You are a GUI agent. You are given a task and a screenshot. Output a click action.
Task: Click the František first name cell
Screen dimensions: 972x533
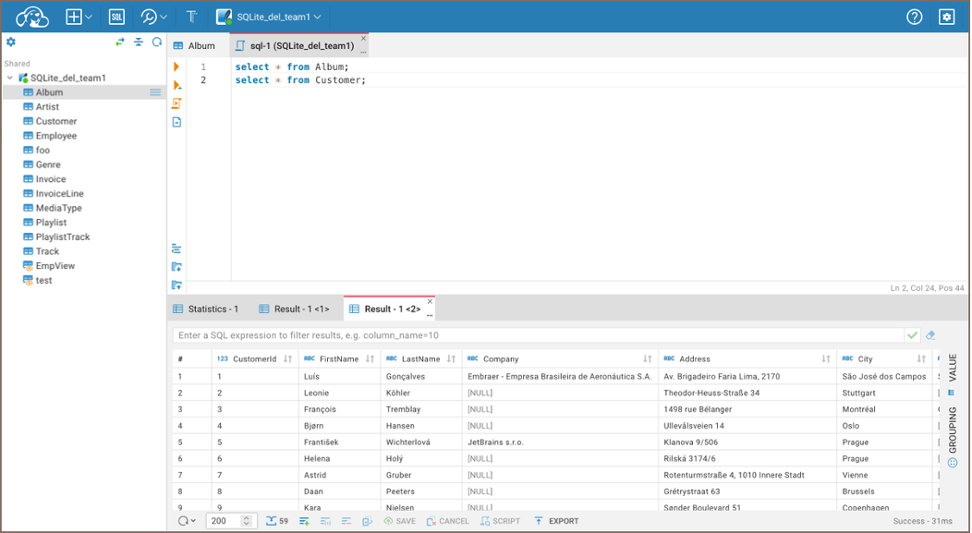(340, 442)
